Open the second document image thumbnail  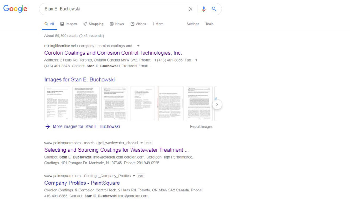[x=86, y=104]
